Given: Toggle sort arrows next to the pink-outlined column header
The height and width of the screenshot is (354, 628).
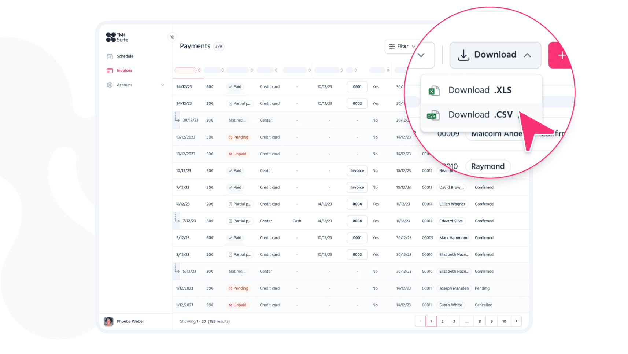Looking at the screenshot, I should coord(199,70).
